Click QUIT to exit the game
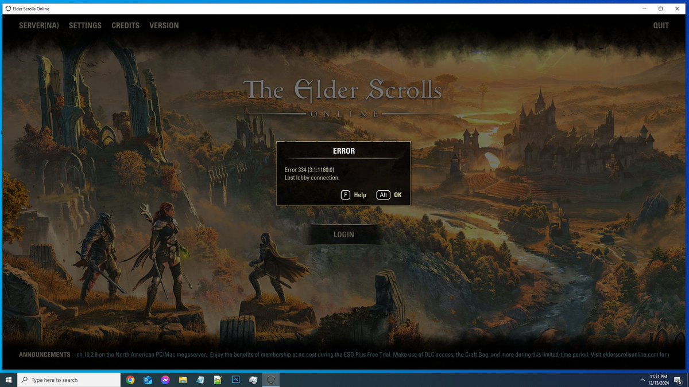 (x=661, y=25)
